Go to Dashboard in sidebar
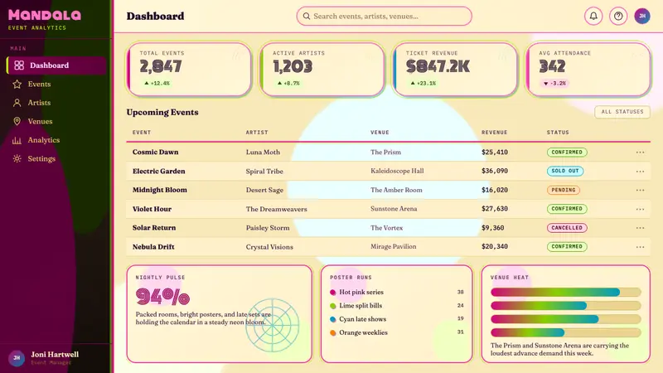Viewport: 663px width, 373px height. 56,65
